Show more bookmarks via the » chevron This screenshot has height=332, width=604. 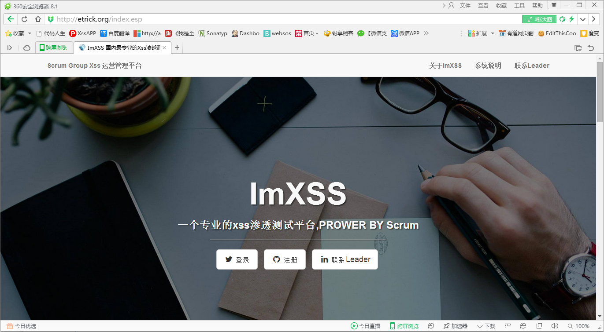(426, 33)
